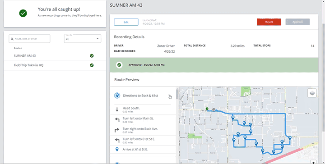Click the Routes list label
Screen dimensions: 325x164
point(18,48)
